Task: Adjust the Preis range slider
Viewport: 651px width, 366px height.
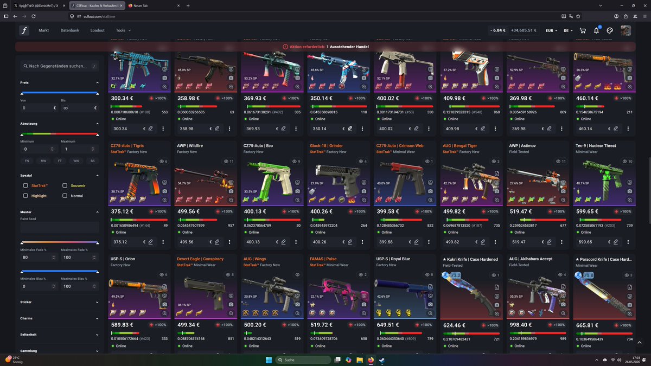Action: point(60,93)
